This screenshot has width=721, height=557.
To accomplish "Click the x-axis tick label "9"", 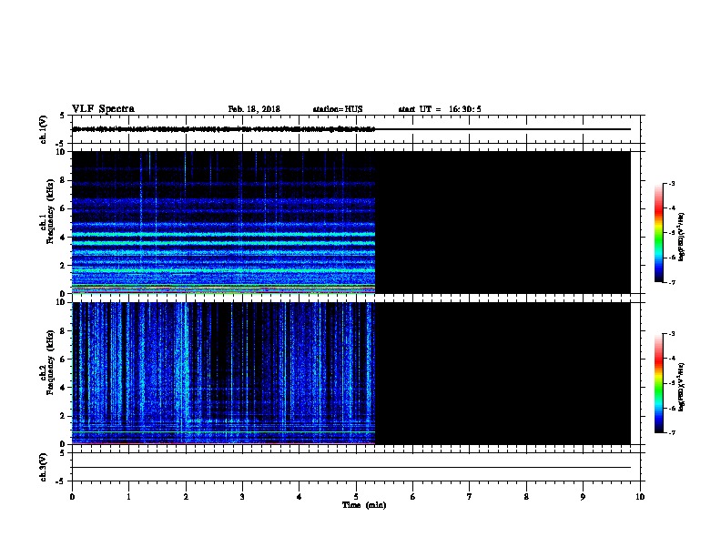I will [x=583, y=496].
